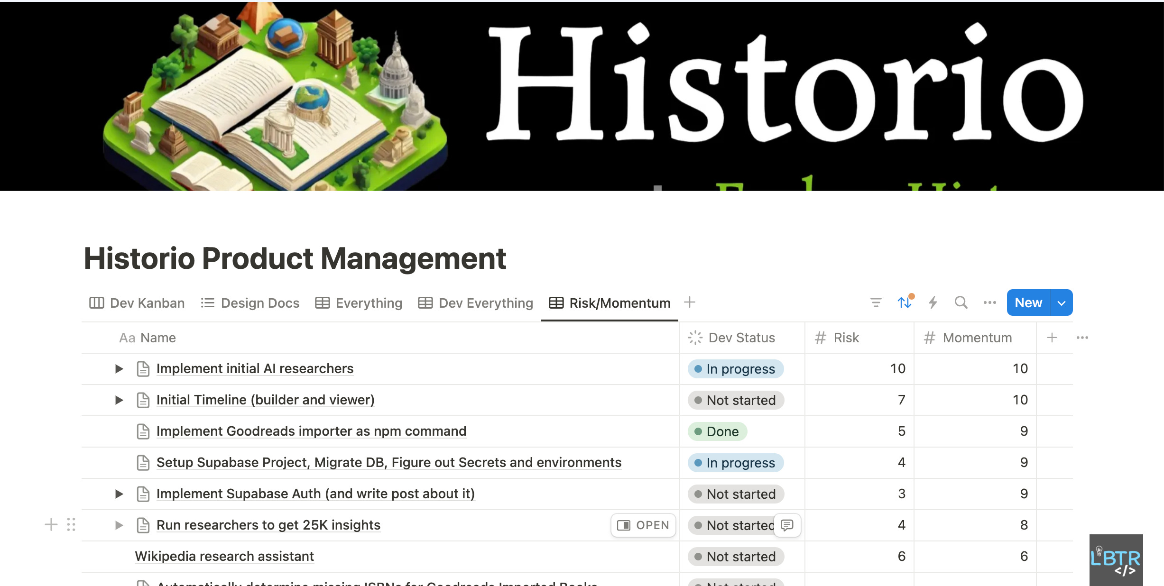The height and width of the screenshot is (586, 1164).
Task: Click Risk value 7 for Initial Timeline
Action: [x=902, y=400]
